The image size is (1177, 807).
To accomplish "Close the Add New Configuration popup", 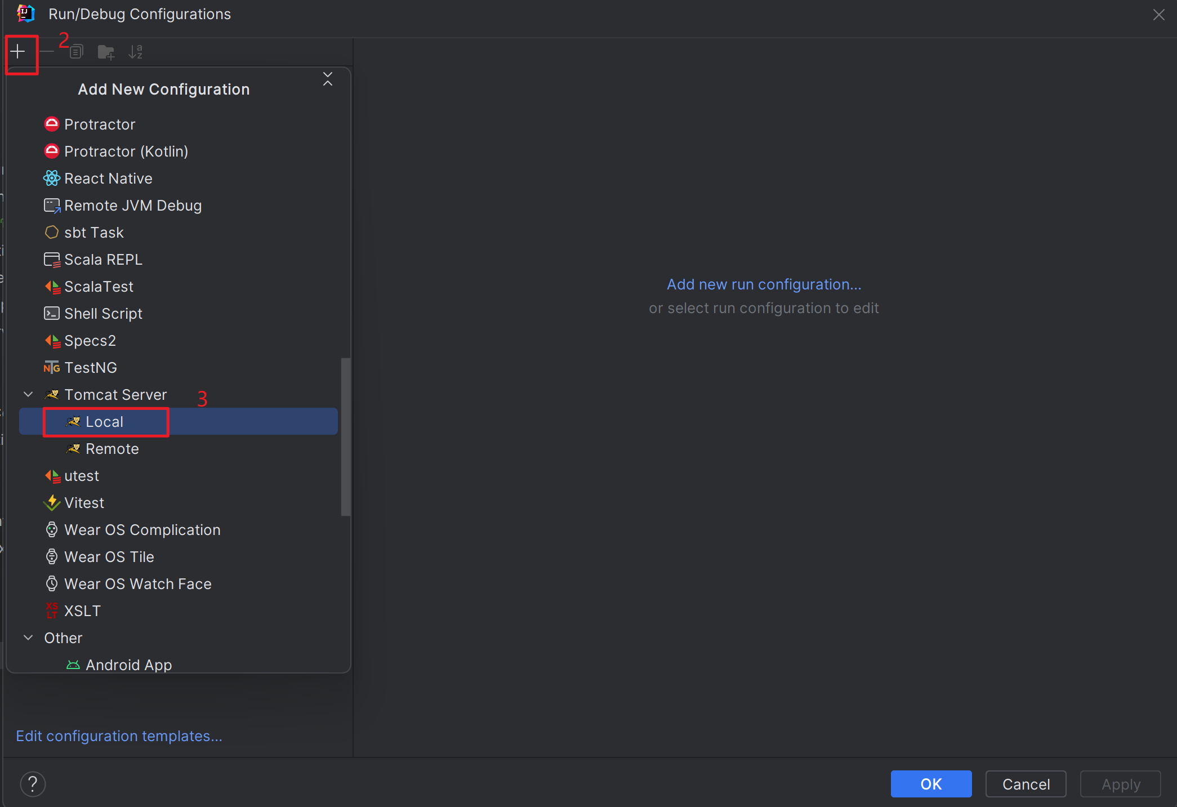I will tap(328, 79).
